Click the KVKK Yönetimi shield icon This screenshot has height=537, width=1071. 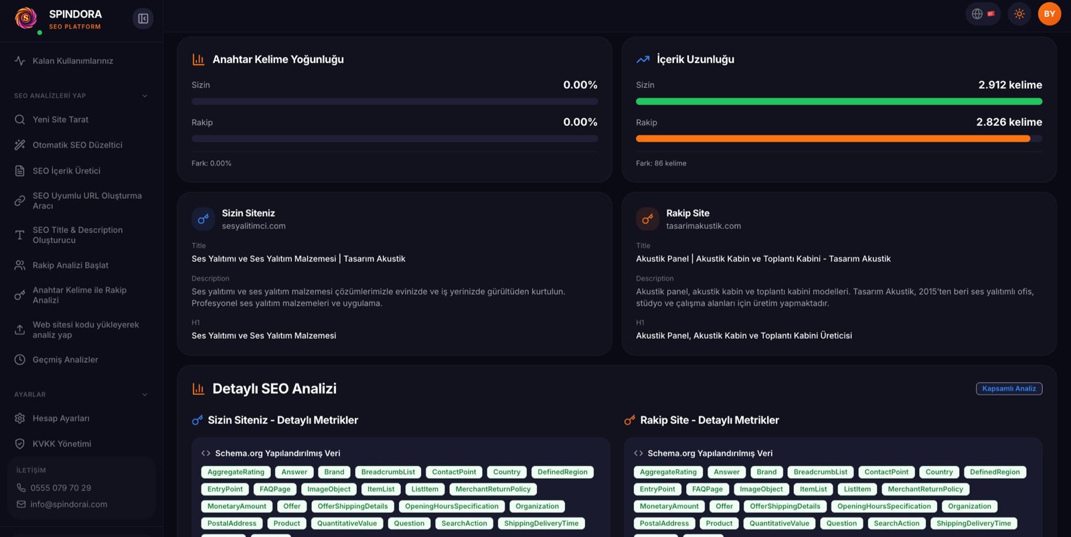tap(20, 444)
